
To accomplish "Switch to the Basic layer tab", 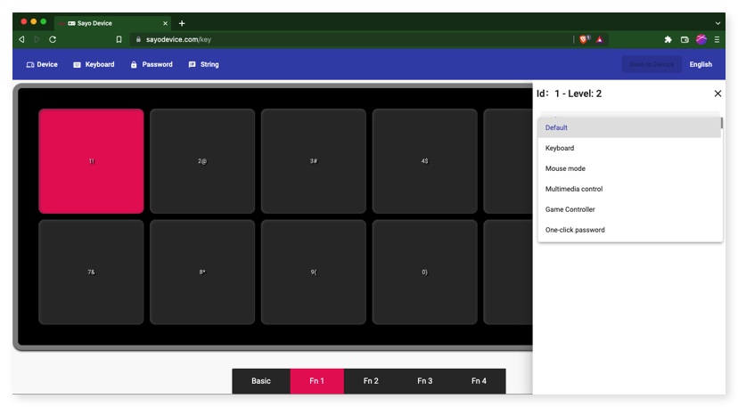I will (261, 381).
